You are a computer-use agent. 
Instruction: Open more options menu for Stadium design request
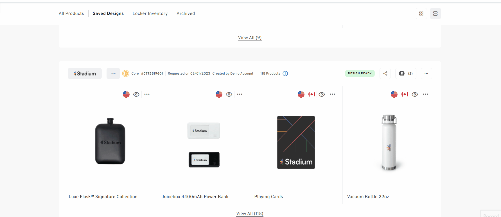[426, 73]
